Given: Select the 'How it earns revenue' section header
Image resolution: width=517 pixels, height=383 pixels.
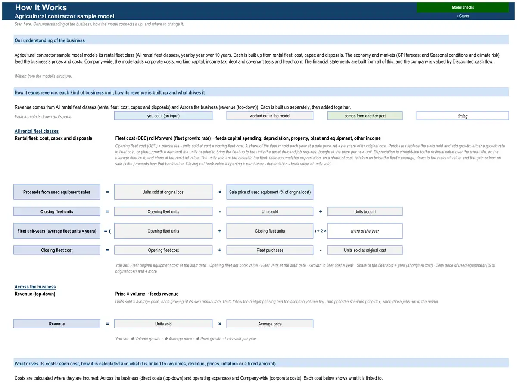Looking at the screenshot, I should [x=261, y=92].
